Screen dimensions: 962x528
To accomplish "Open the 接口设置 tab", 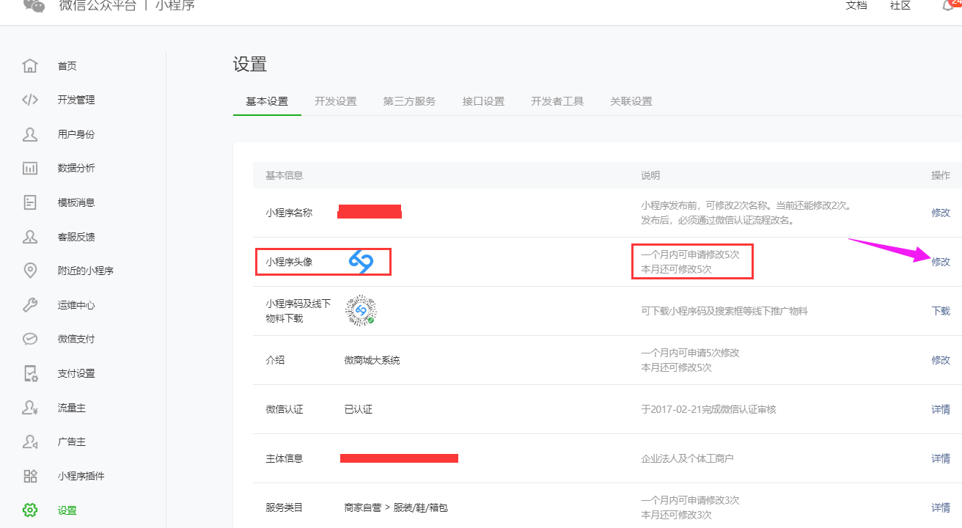I will (483, 101).
